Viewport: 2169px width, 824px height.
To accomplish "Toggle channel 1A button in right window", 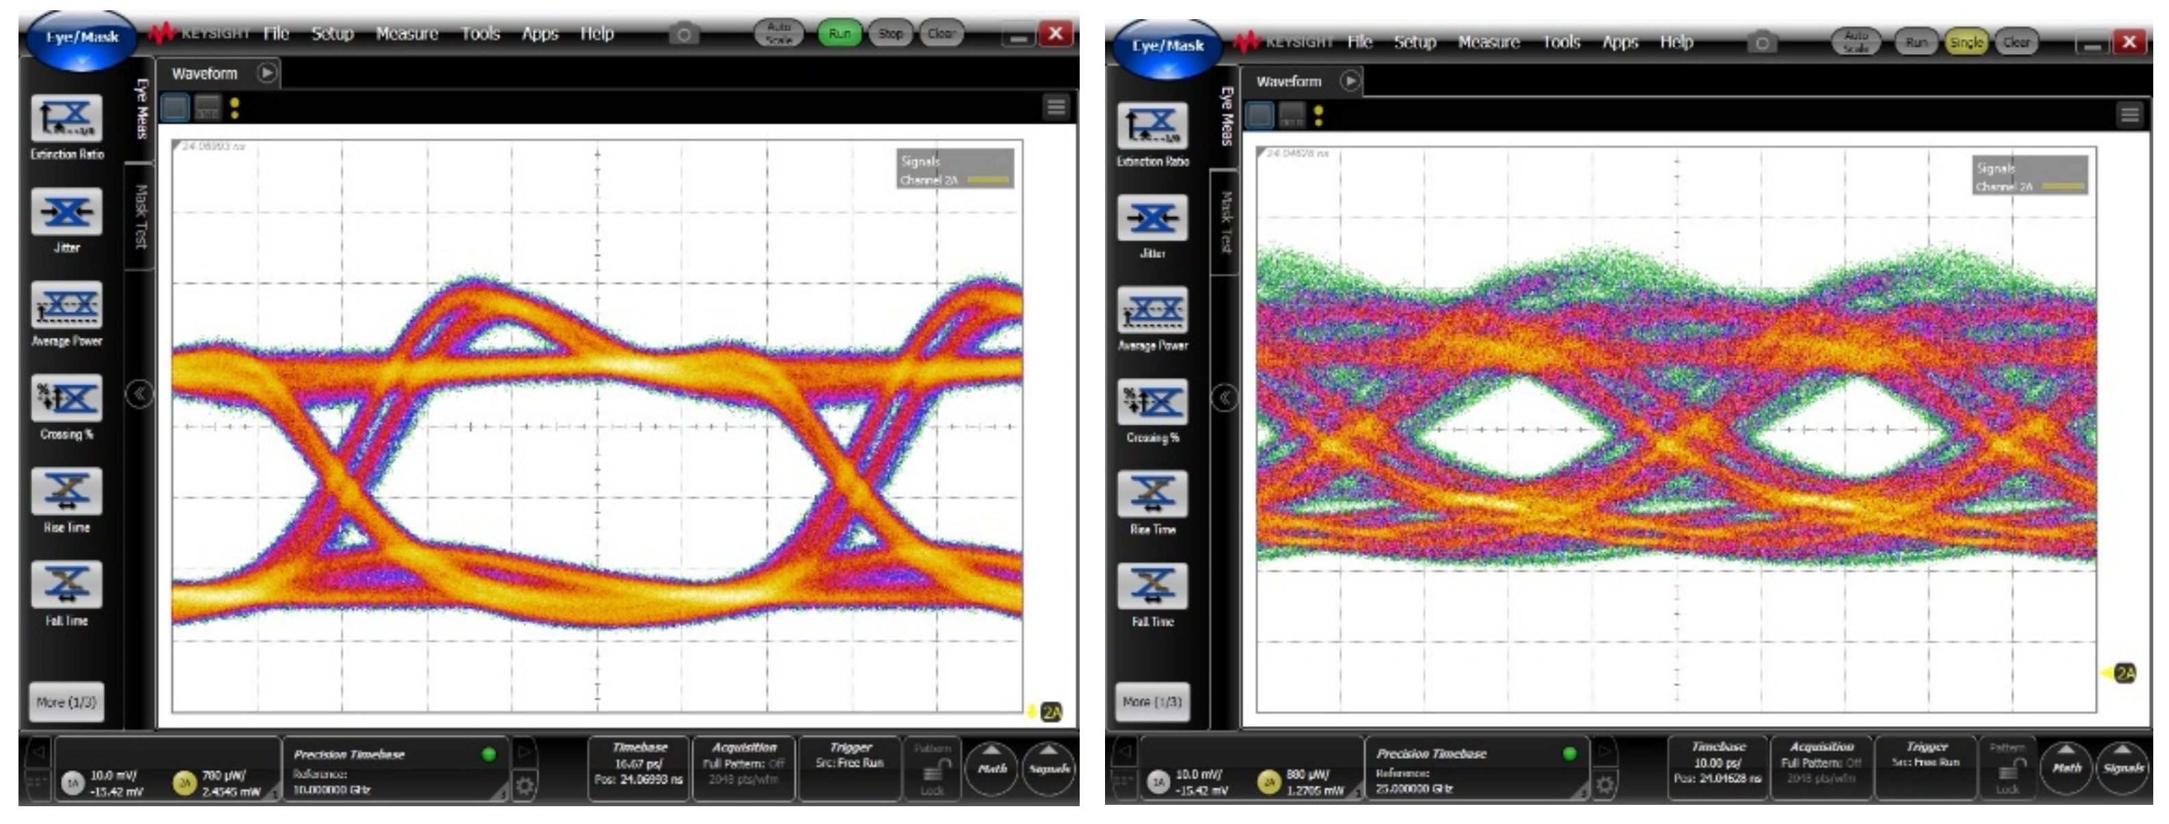I will (1158, 782).
